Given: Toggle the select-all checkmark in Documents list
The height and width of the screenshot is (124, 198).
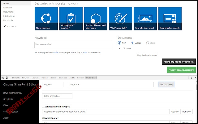Looking at the screenshot, I should pyautogui.click(x=120, y=48).
